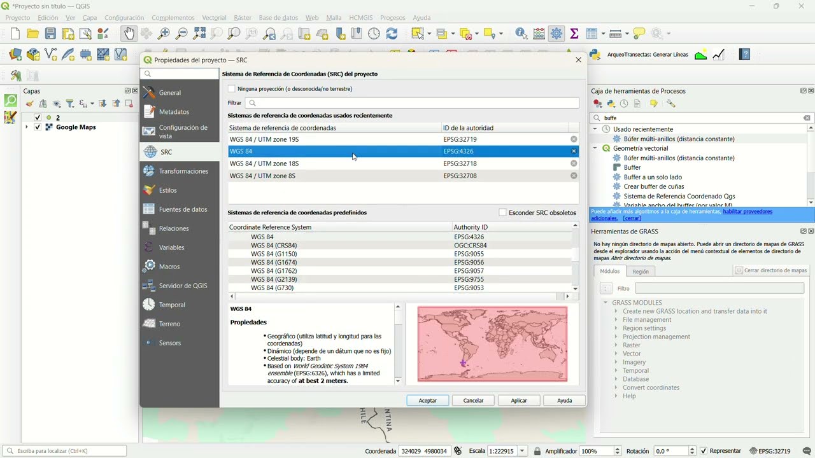Click the Ayuda button in dialog
Viewport: 815px width, 458px height.
tap(565, 401)
